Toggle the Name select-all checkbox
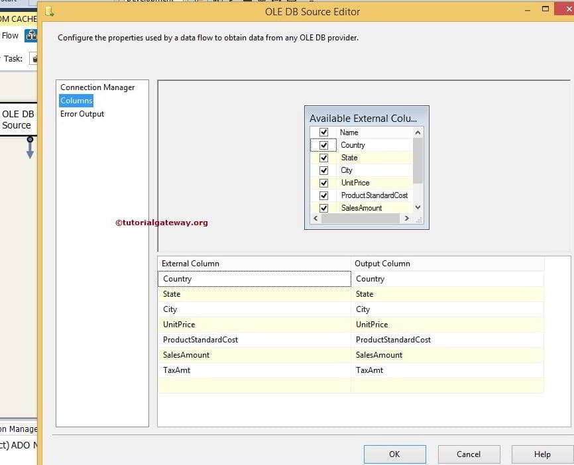The image size is (574, 465). (x=323, y=132)
